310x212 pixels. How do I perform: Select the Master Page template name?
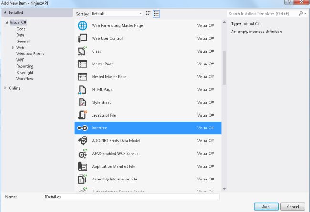tap(103, 64)
